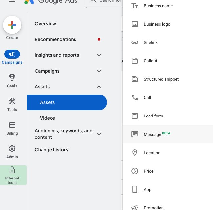Viewport: 213px width, 210px height.
Task: Open the Billing card icon
Action: (x=12, y=125)
